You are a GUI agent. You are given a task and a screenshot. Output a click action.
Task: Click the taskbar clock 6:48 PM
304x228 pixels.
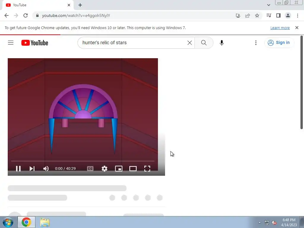(289, 222)
